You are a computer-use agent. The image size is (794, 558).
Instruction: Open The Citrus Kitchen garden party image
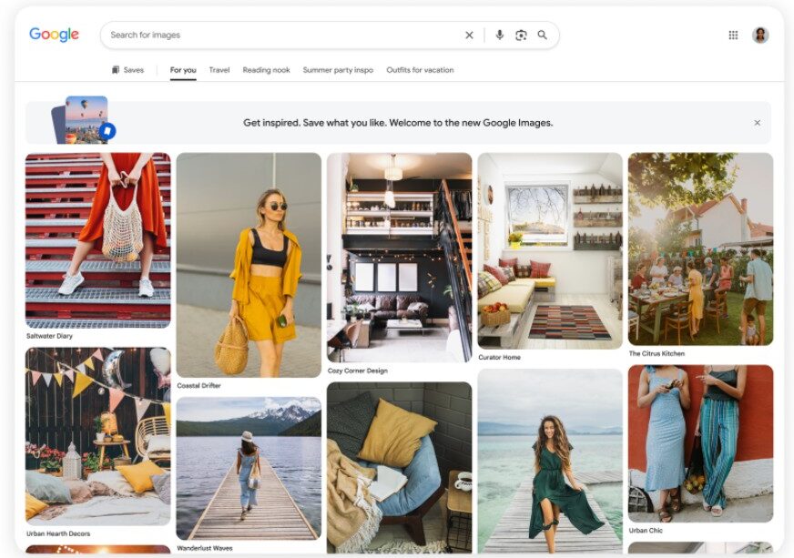(x=701, y=249)
